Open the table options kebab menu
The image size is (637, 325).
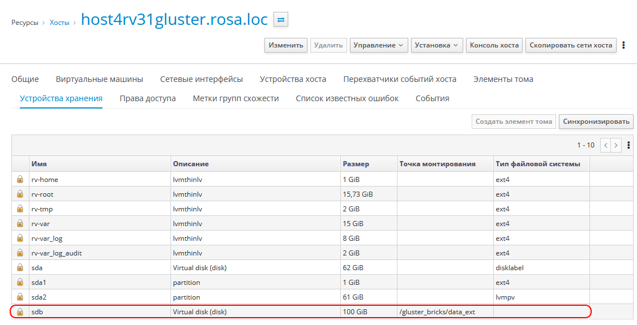629,145
